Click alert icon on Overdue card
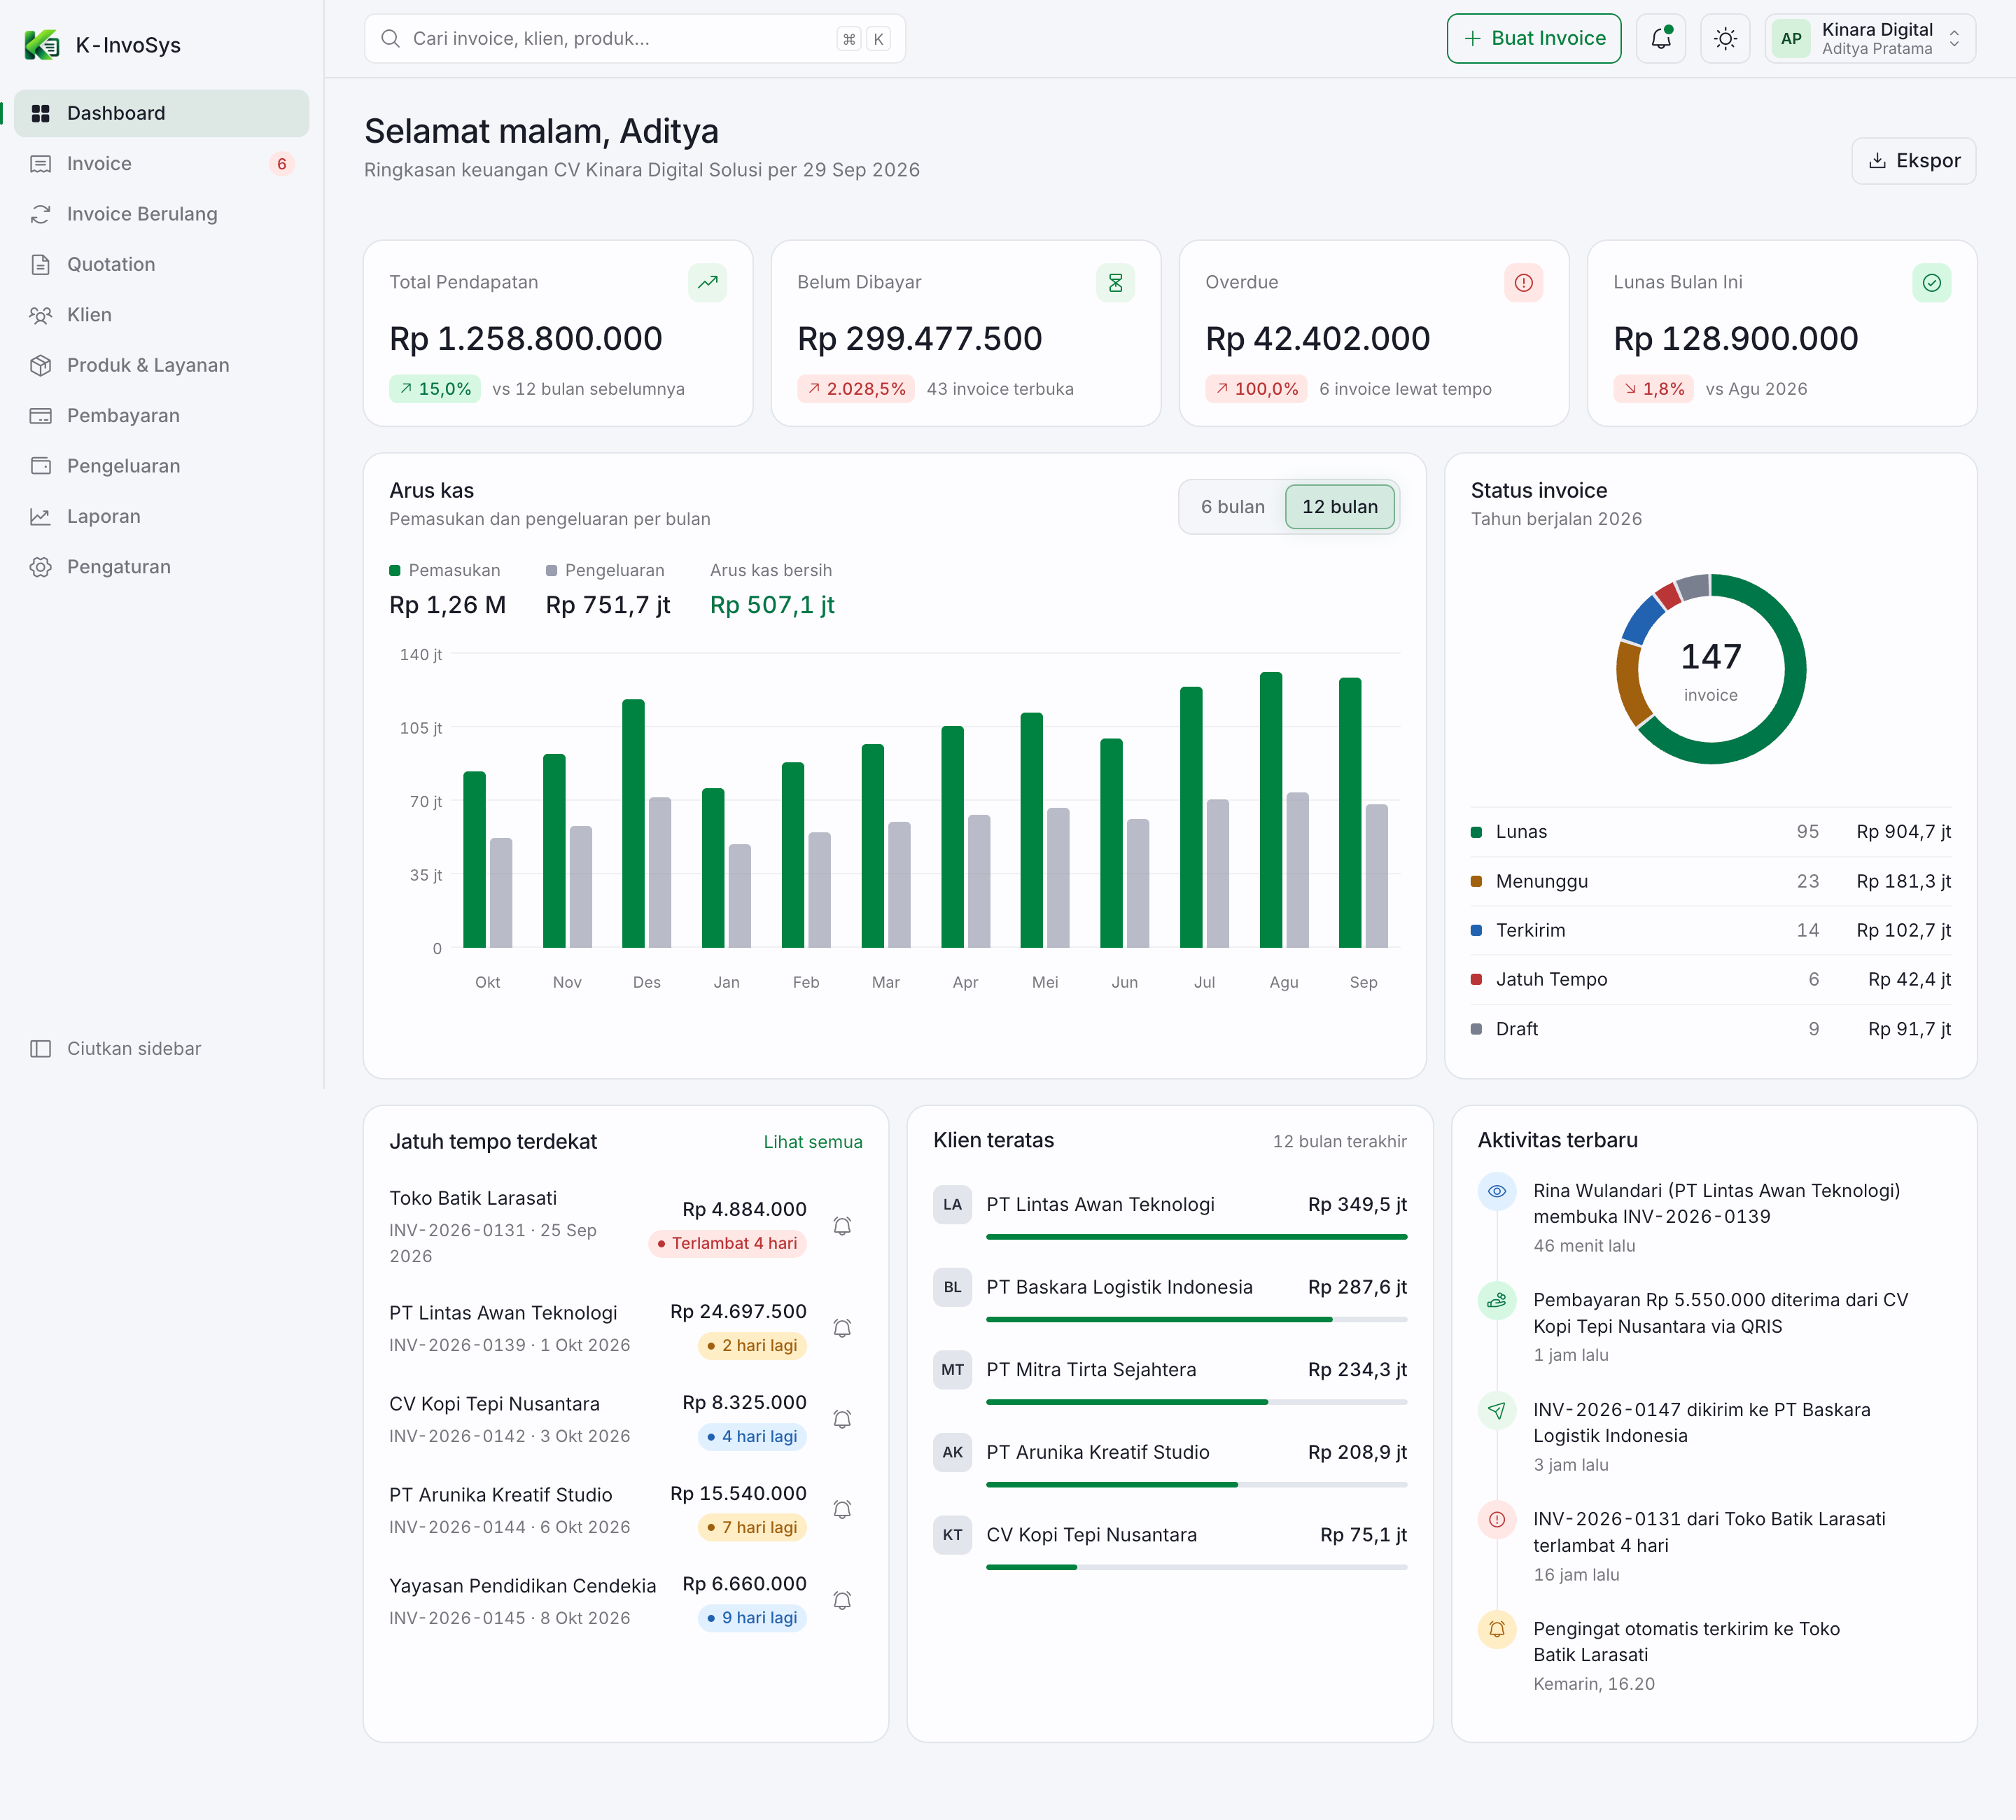Image resolution: width=2016 pixels, height=1820 pixels. [1523, 283]
